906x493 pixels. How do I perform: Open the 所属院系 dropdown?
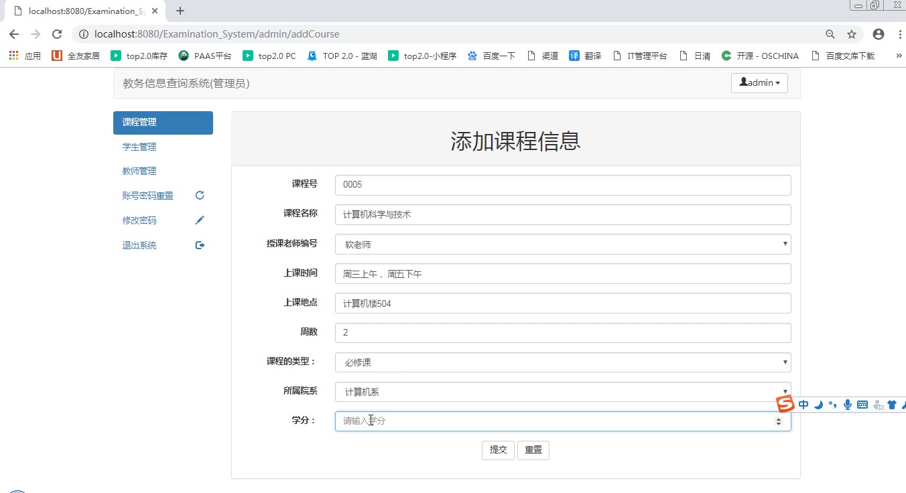click(563, 392)
